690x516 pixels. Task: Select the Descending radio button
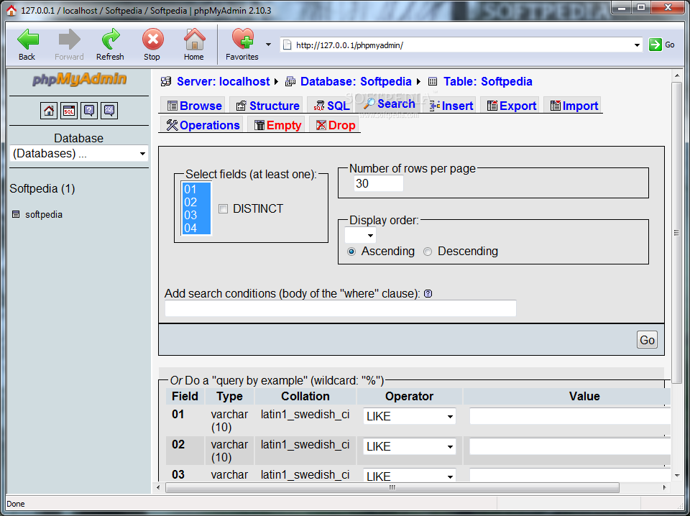tap(427, 252)
